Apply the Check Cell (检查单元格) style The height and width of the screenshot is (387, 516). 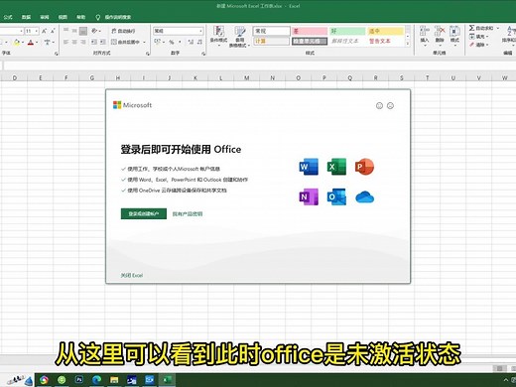[x=310, y=41]
